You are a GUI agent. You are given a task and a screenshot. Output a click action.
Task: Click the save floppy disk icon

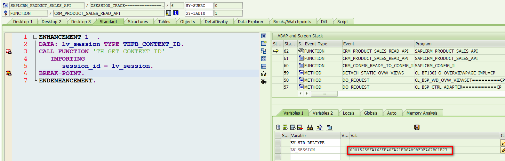(x=417, y=127)
